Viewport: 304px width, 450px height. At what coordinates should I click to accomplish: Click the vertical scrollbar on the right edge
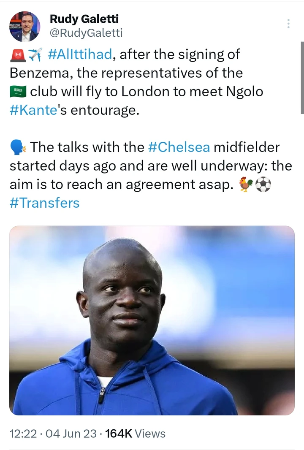tap(302, 78)
